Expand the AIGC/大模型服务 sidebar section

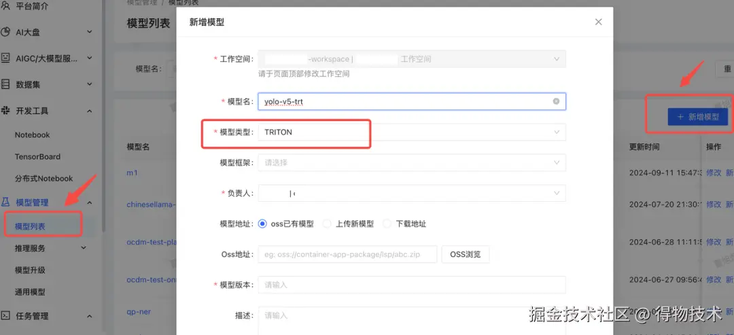coord(90,58)
